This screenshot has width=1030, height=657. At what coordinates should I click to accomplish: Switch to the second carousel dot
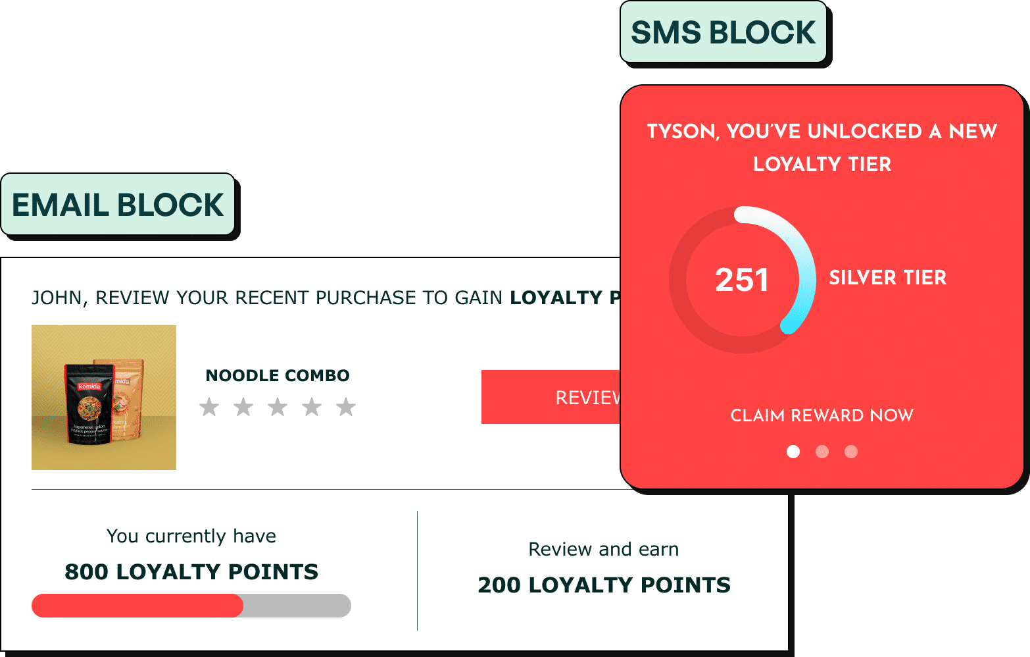pos(822,452)
